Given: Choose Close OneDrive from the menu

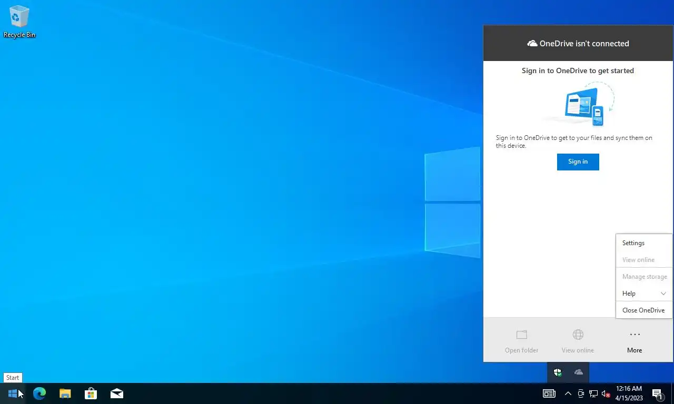Looking at the screenshot, I should click(644, 310).
